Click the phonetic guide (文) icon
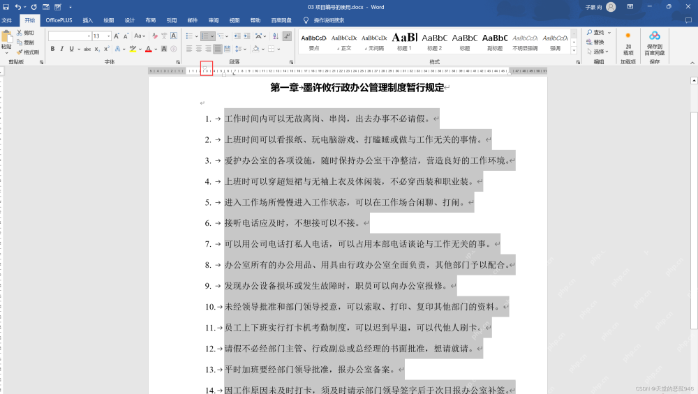698x394 pixels. click(164, 36)
